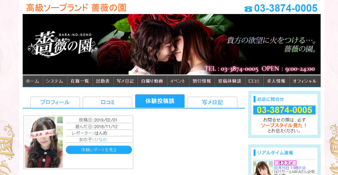Click the 遊んだ日:2018/11/12 text
This screenshot has height=175, width=338.
(x=96, y=127)
